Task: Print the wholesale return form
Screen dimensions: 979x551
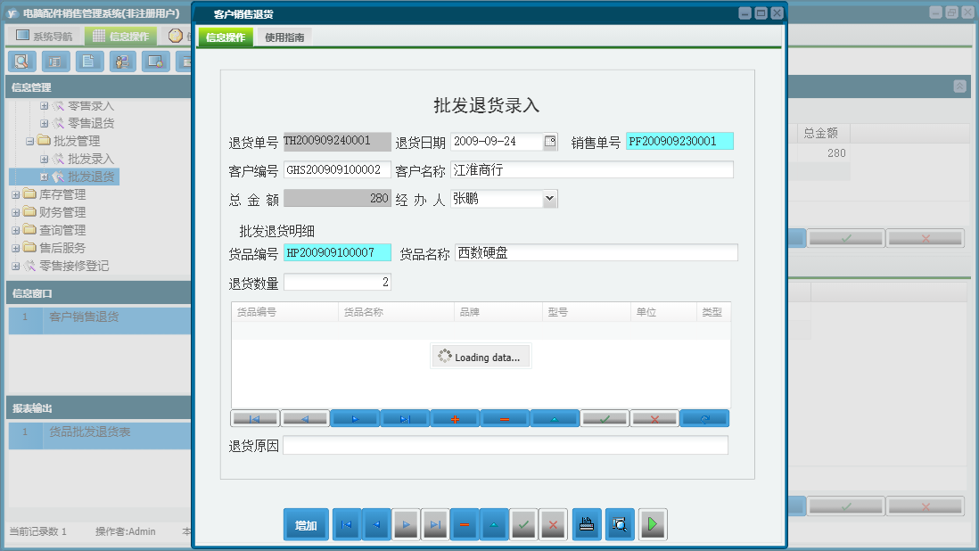Action: pos(587,525)
